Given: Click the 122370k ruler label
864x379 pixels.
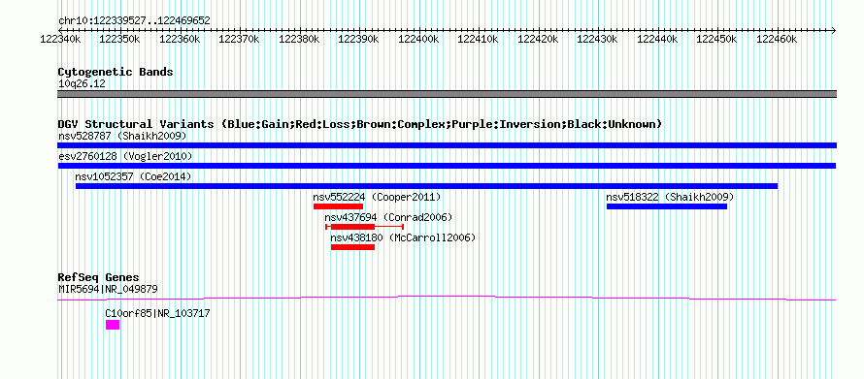Looking at the screenshot, I should (x=239, y=40).
